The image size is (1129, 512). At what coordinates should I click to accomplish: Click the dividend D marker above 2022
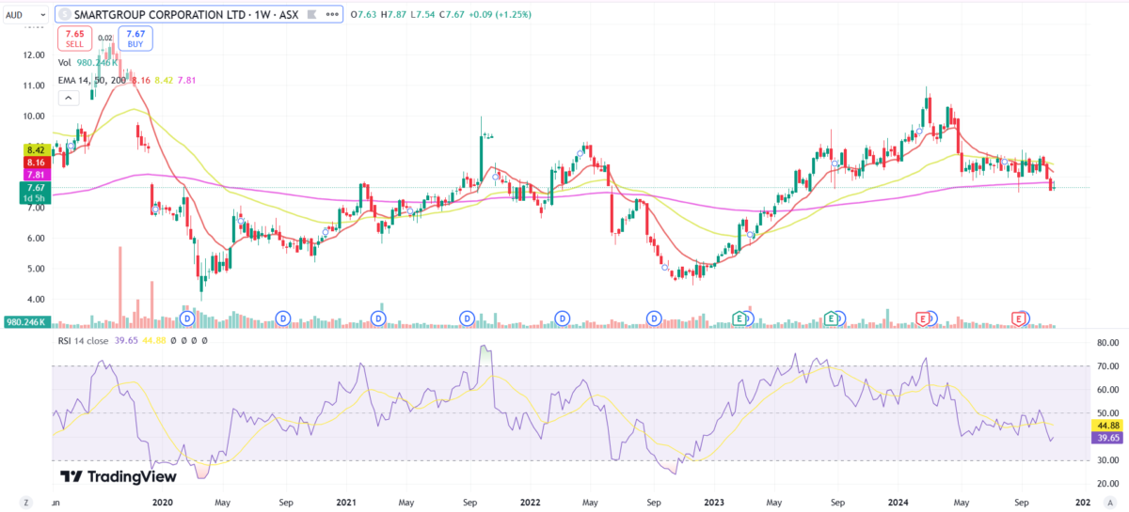(562, 319)
